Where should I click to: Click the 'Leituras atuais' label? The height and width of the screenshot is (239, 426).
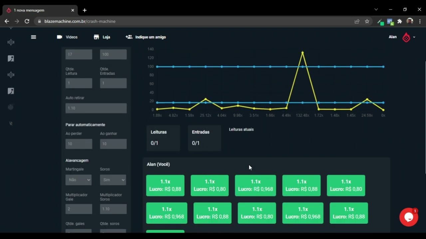(241, 129)
